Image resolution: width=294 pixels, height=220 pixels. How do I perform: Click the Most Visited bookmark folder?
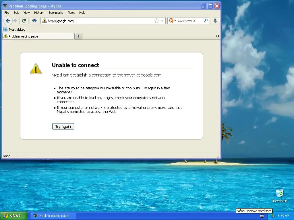click(x=14, y=30)
